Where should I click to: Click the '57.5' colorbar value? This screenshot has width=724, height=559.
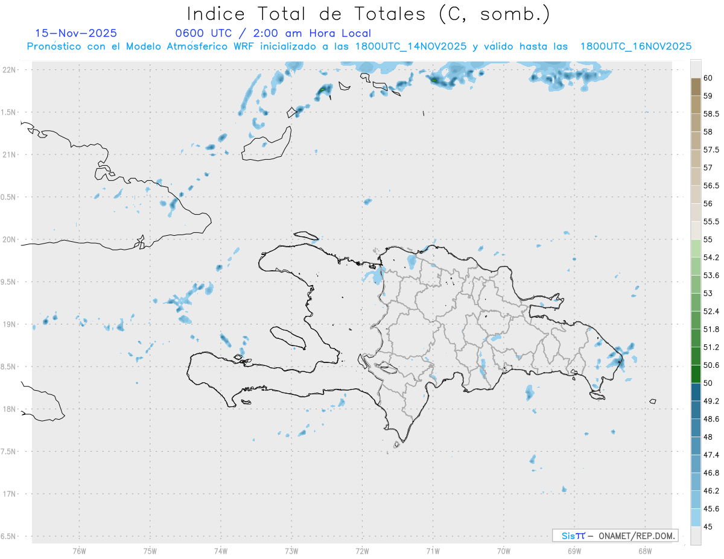[x=711, y=150]
